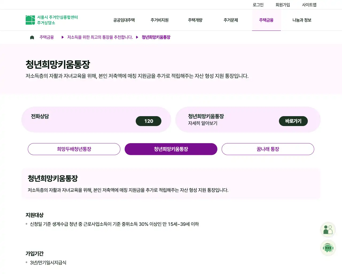This screenshot has width=342, height=274.
Task: Click the 바로가기 button
Action: (293, 121)
